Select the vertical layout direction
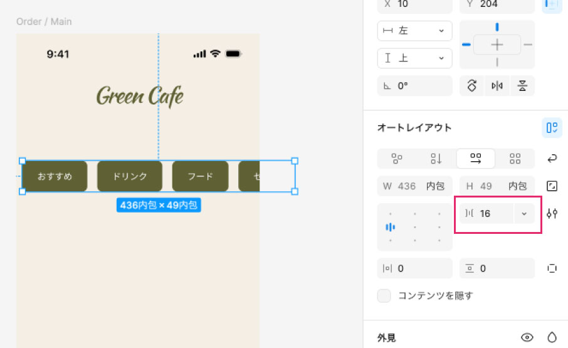568x348 pixels. point(436,158)
